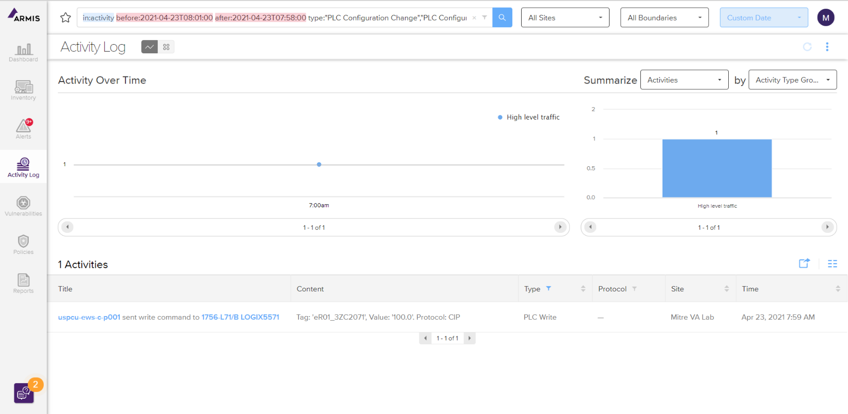Export the activities list
The image size is (848, 414).
tap(804, 263)
